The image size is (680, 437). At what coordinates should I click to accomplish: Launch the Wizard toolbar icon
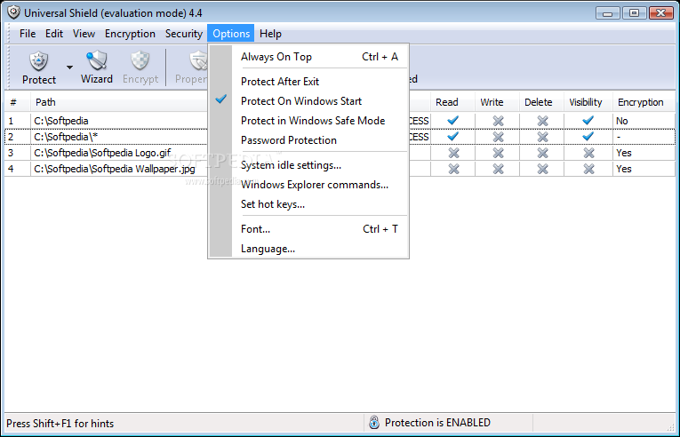click(x=96, y=60)
